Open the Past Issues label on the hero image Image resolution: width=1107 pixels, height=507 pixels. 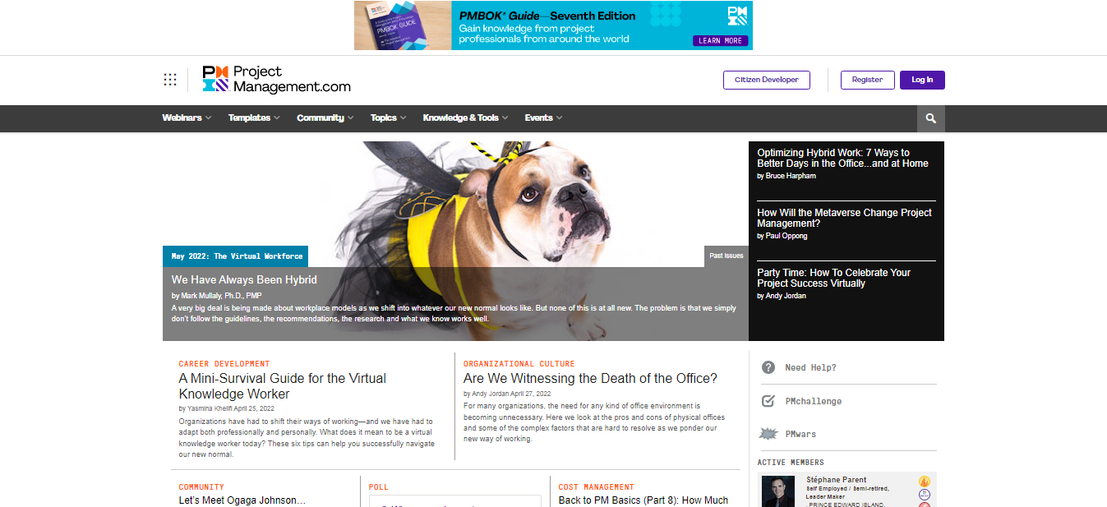[725, 256]
